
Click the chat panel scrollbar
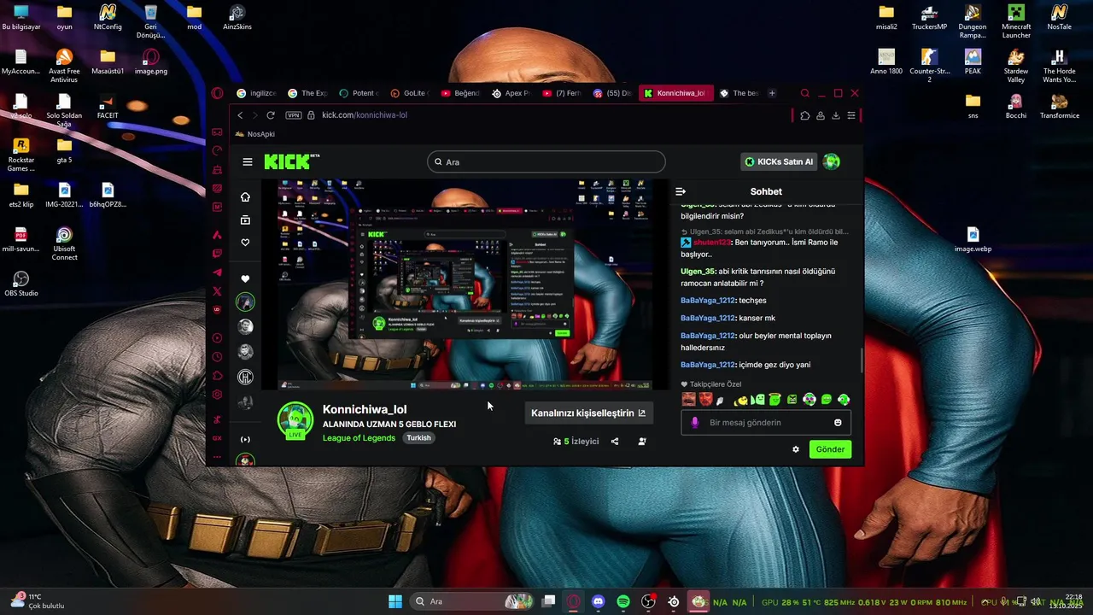point(861,360)
